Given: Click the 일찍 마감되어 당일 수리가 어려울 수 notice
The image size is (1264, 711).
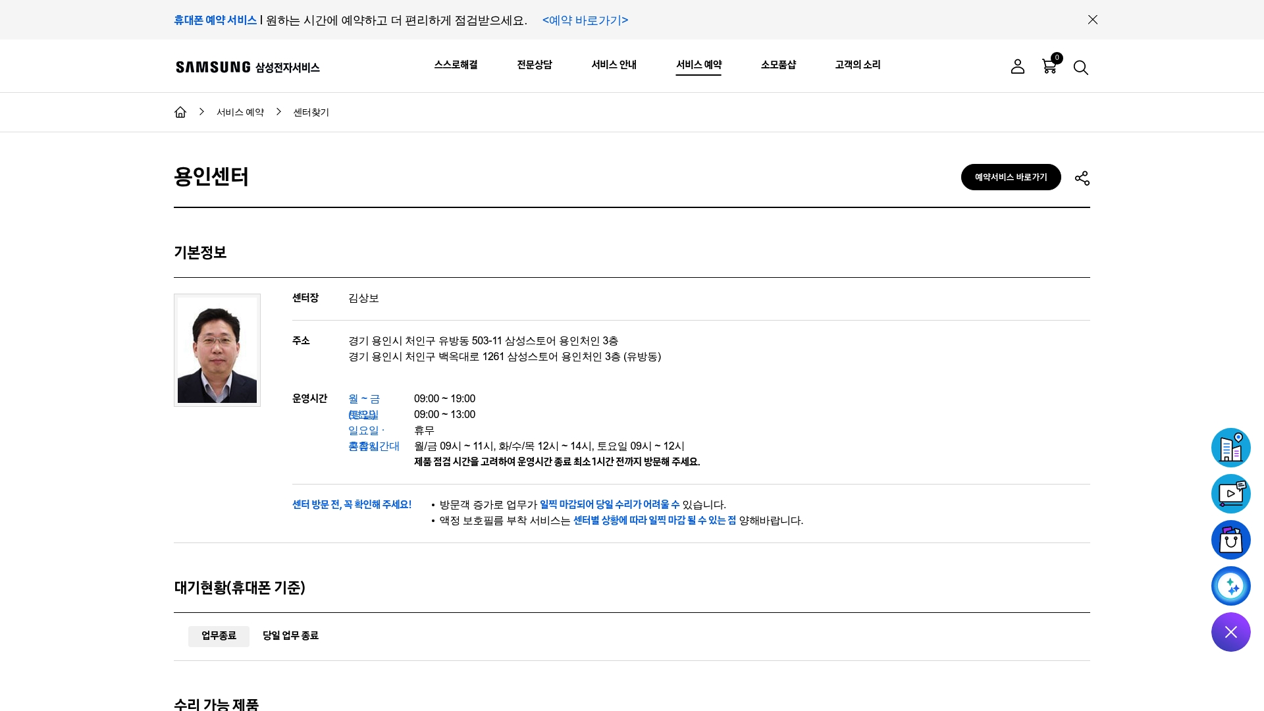Looking at the screenshot, I should pos(610,505).
